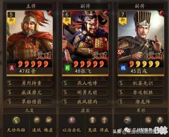Open 张飞's general portrait card
The width and height of the screenshot is (169, 137).
pos(85,43)
